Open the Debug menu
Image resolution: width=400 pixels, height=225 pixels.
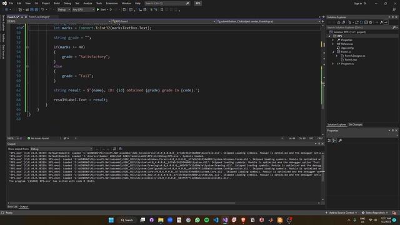tap(67, 3)
